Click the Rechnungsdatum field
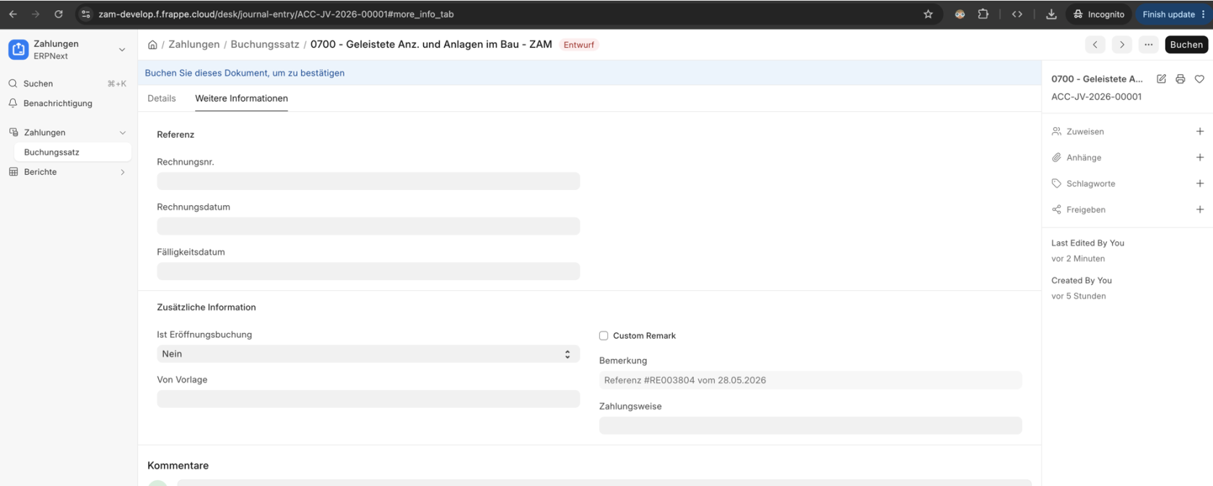Viewport: 1213px width, 486px height. 368,226
